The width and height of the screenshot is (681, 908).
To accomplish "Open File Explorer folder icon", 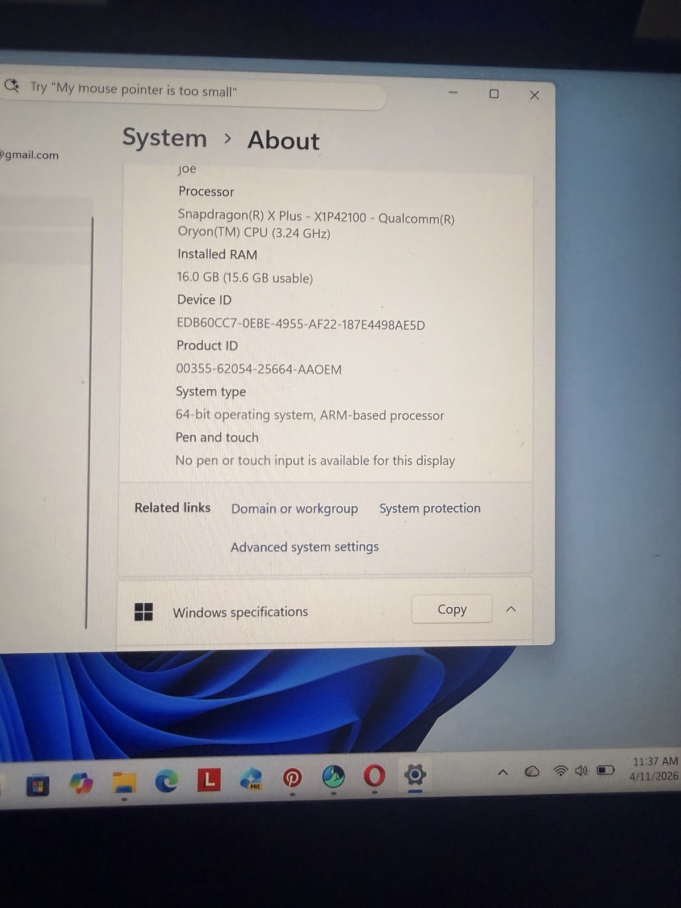I will coord(124,783).
